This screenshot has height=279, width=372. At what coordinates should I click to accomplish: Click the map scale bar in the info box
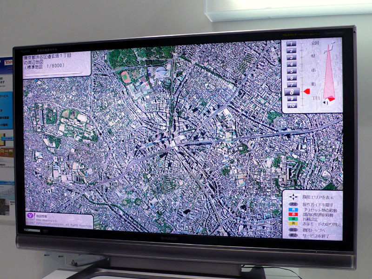(x=53, y=74)
